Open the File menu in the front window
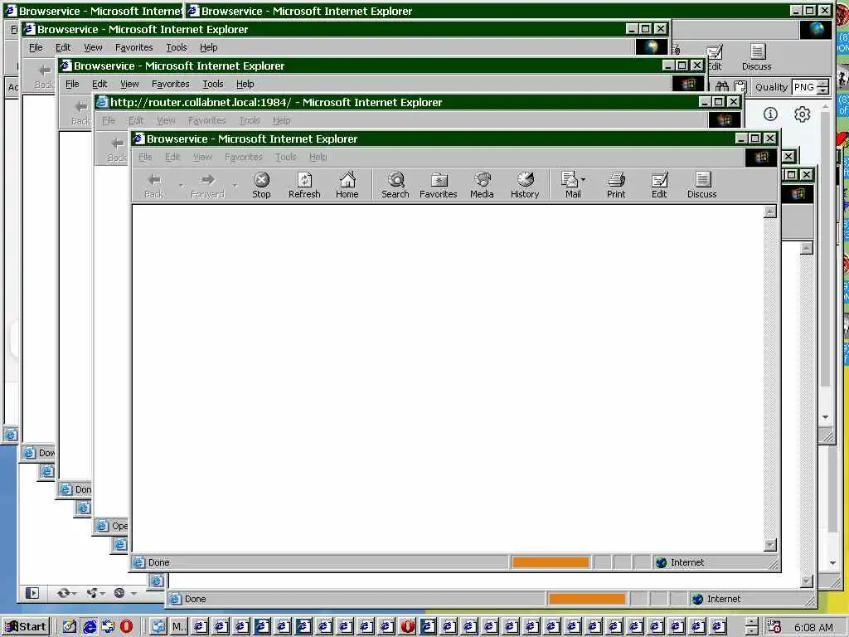The width and height of the screenshot is (849, 637). (x=145, y=157)
